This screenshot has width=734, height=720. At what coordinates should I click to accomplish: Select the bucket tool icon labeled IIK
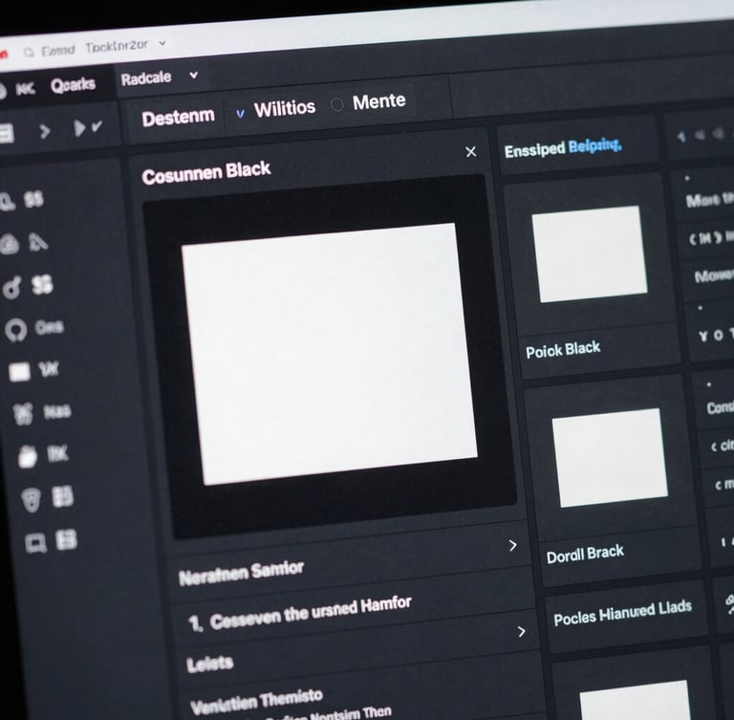pos(28,456)
